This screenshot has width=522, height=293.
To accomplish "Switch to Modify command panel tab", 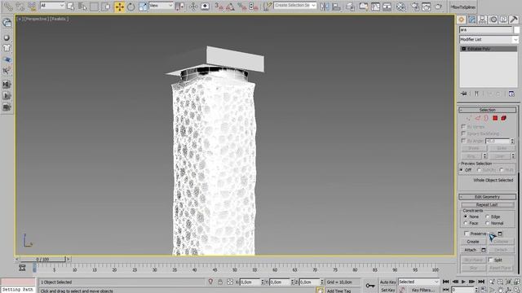I will pyautogui.click(x=471, y=20).
